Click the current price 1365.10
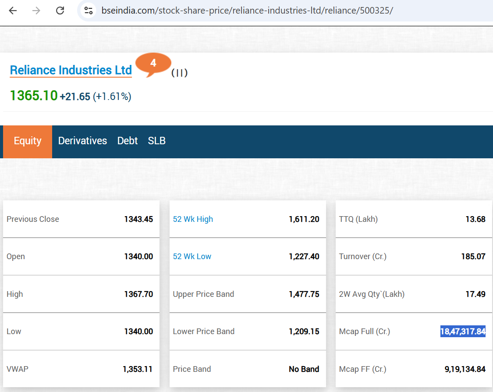This screenshot has width=493, height=392. [x=34, y=96]
